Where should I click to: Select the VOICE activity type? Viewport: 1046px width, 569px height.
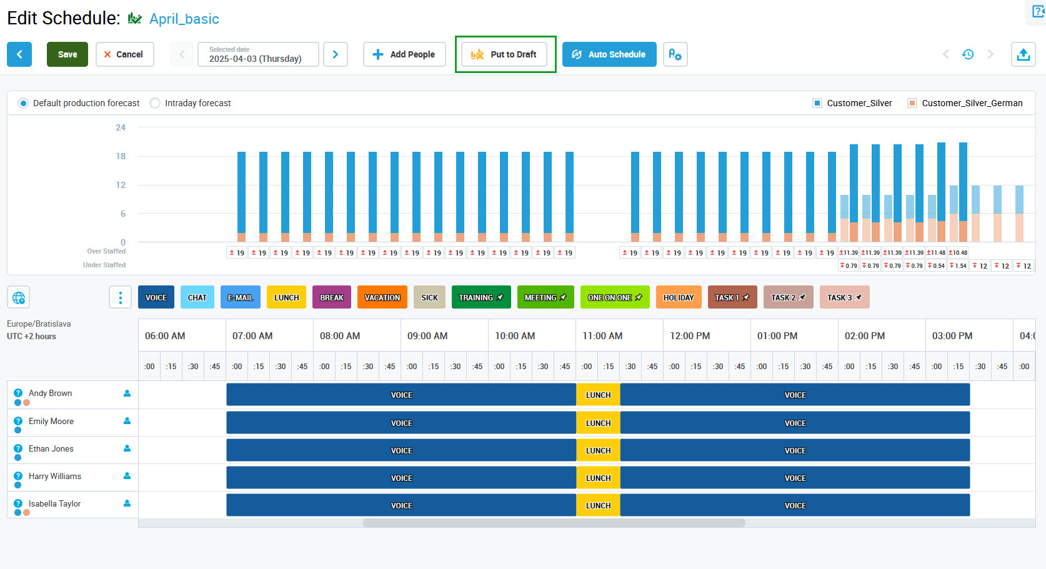click(156, 297)
